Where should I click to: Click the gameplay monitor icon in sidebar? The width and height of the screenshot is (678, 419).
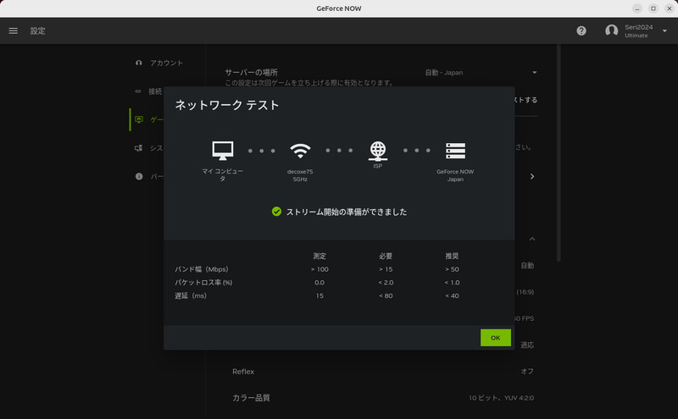tap(139, 119)
